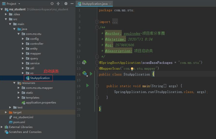Click the StuApplication class name in code

[x=136, y=75]
